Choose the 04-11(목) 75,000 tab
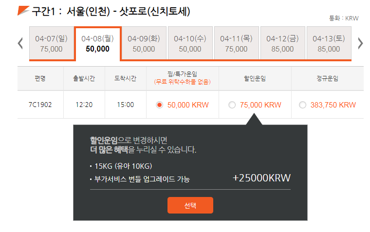The height and width of the screenshot is (232, 370). 236,43
